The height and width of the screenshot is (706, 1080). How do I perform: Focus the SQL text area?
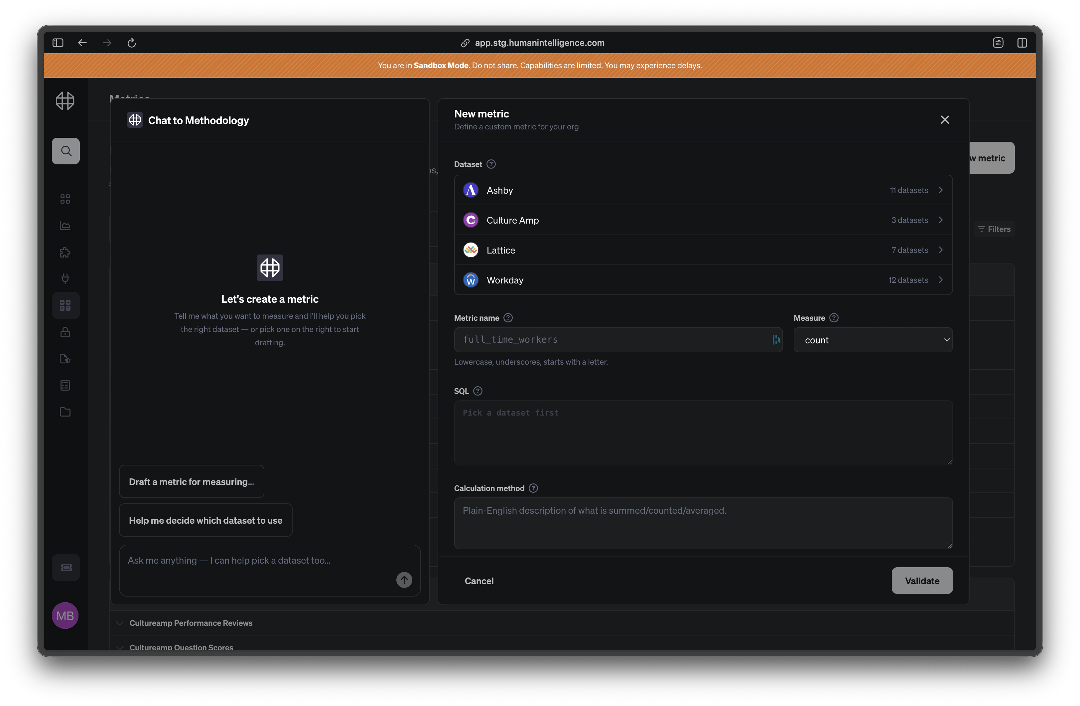[x=703, y=433]
